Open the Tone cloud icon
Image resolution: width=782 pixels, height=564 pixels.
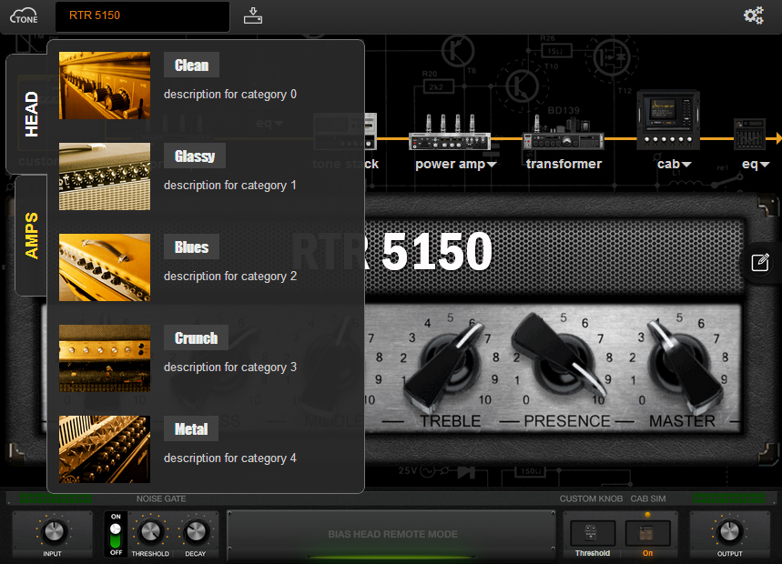[24, 15]
